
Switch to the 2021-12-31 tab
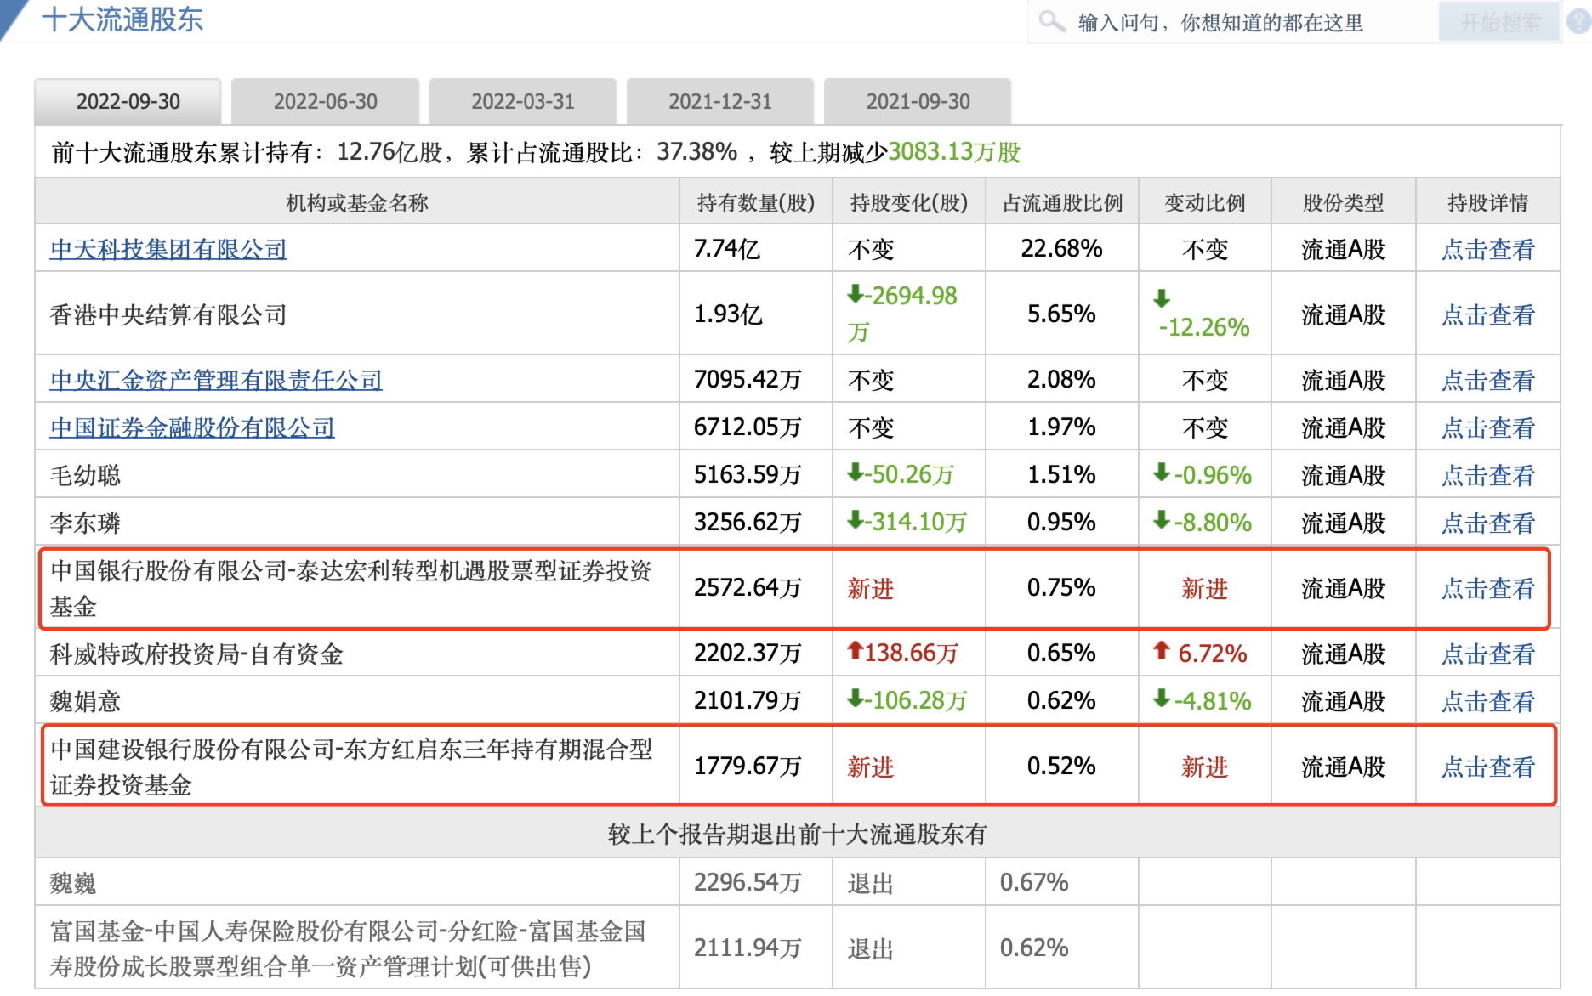[x=720, y=102]
